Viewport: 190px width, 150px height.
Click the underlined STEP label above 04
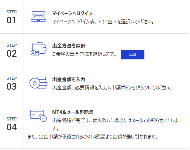[x=12, y=119]
